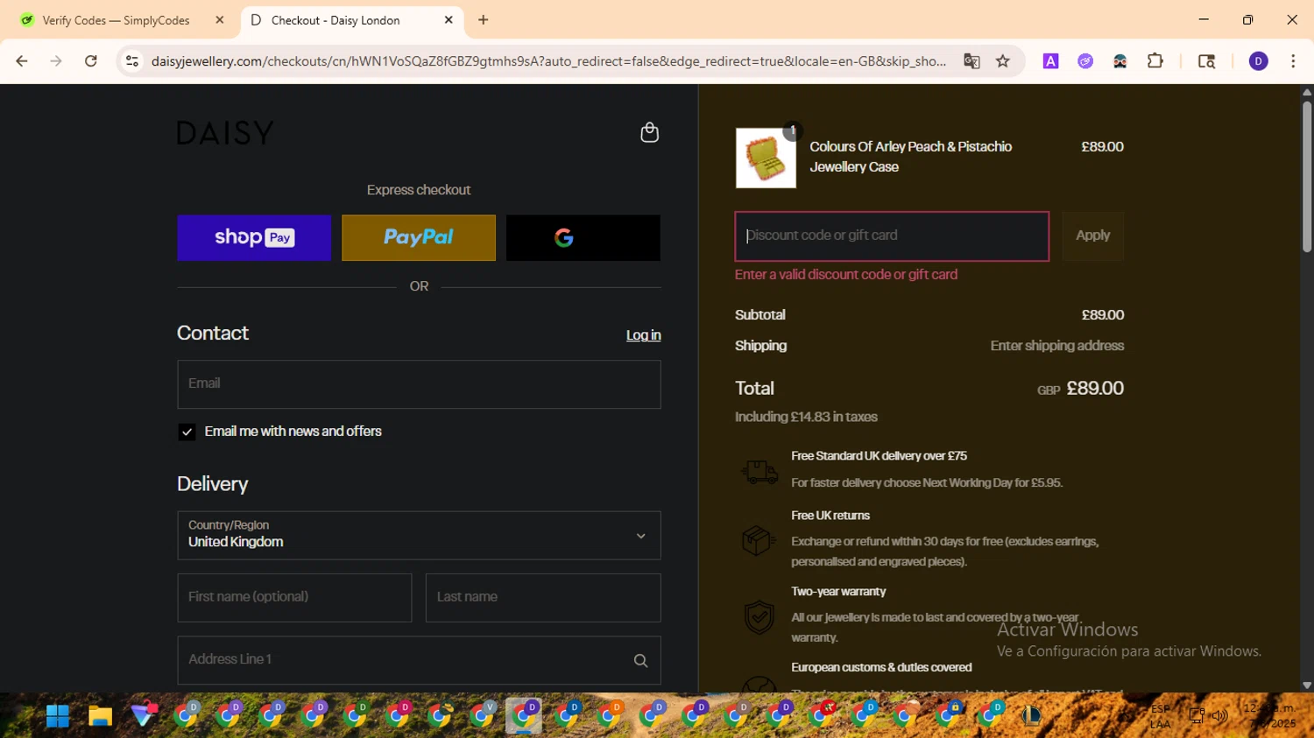
Task: Click the DAISY logo
Action: pyautogui.click(x=225, y=133)
